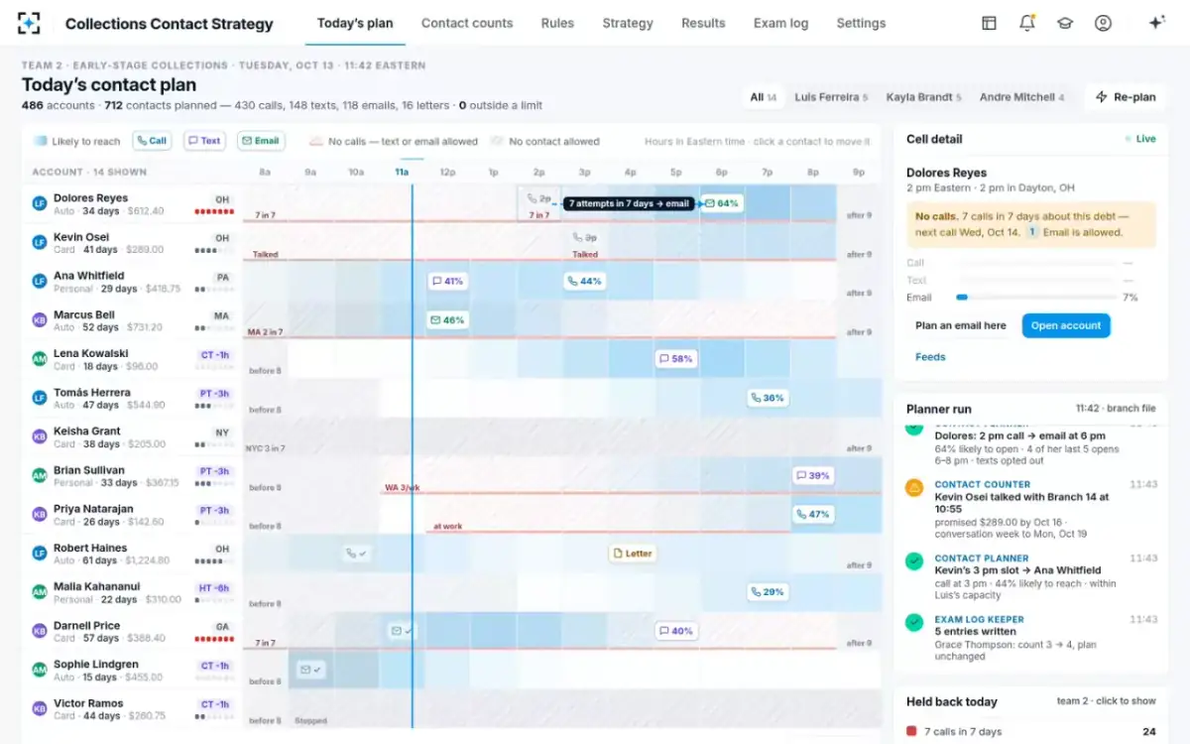Open the graduation cap training icon
Viewport: 1190px width, 744px height.
1065,23
